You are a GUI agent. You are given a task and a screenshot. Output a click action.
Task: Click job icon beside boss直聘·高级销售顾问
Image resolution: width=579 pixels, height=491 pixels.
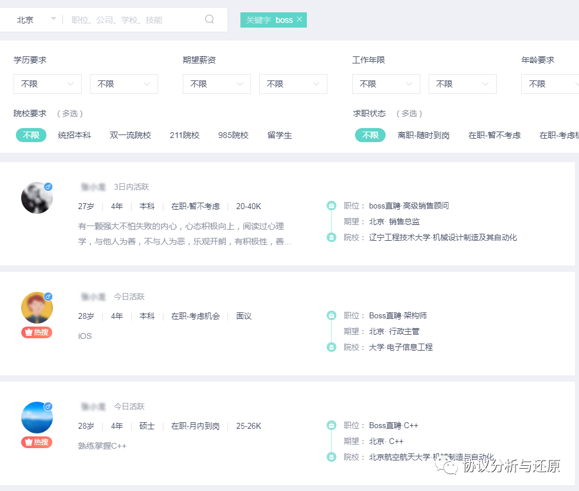pos(332,206)
